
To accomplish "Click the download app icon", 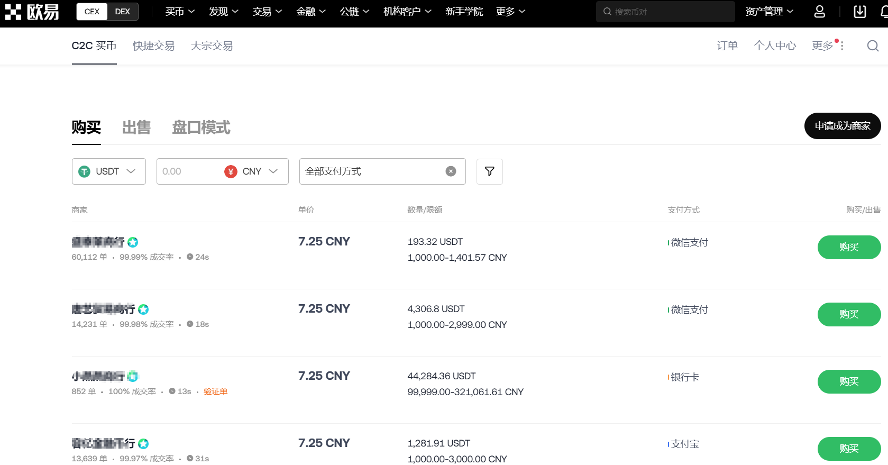I will [860, 12].
